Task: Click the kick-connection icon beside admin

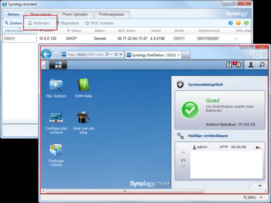Action: [258, 147]
